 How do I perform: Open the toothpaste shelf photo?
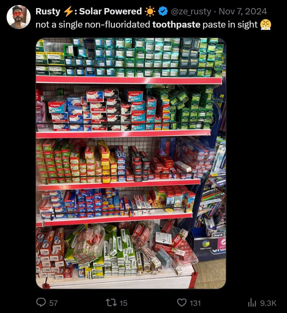pos(131,163)
